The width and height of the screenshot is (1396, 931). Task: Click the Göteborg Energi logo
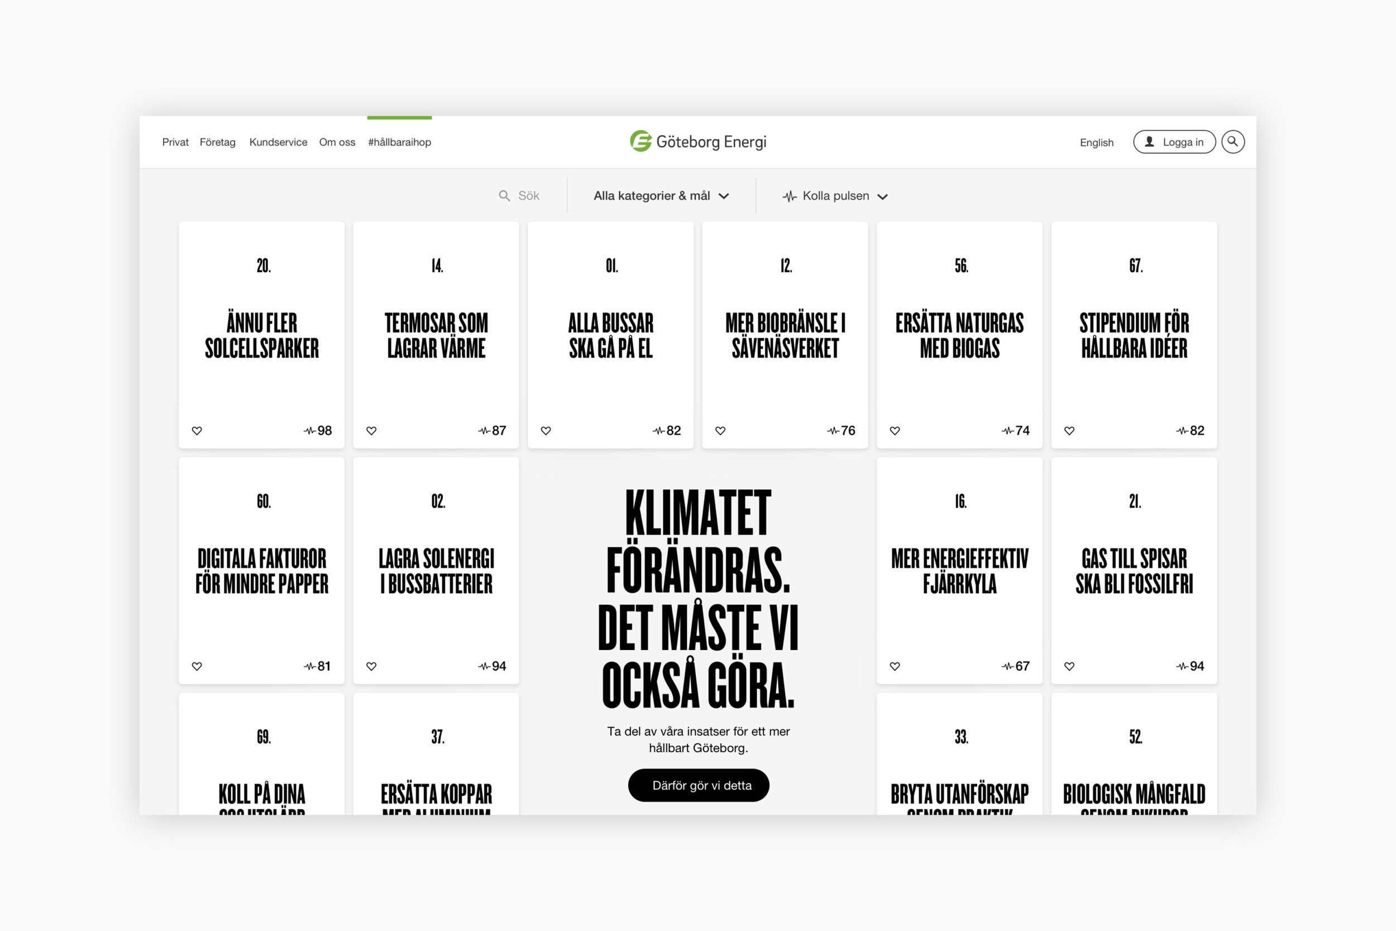(x=698, y=142)
